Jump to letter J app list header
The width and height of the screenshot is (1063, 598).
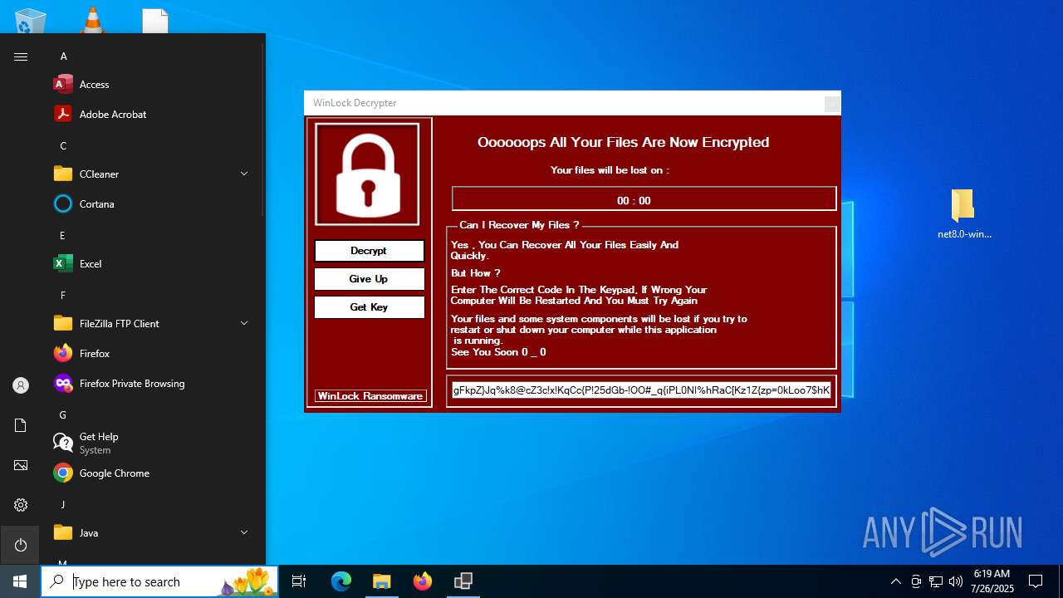coord(62,505)
